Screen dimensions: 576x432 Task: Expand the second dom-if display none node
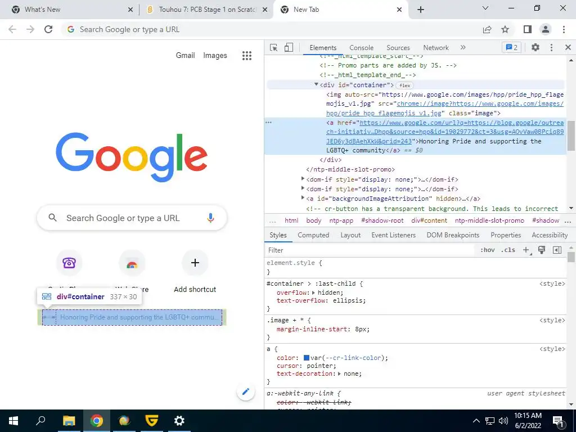(303, 188)
